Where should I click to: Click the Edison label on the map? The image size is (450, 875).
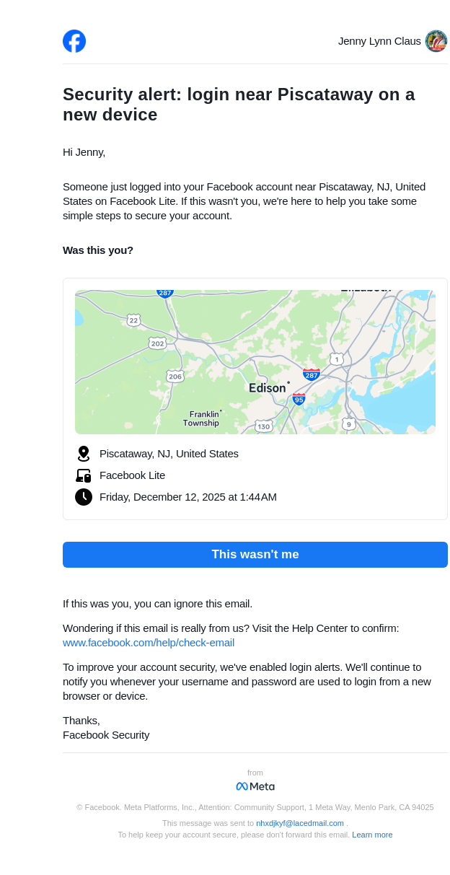[x=267, y=388]
